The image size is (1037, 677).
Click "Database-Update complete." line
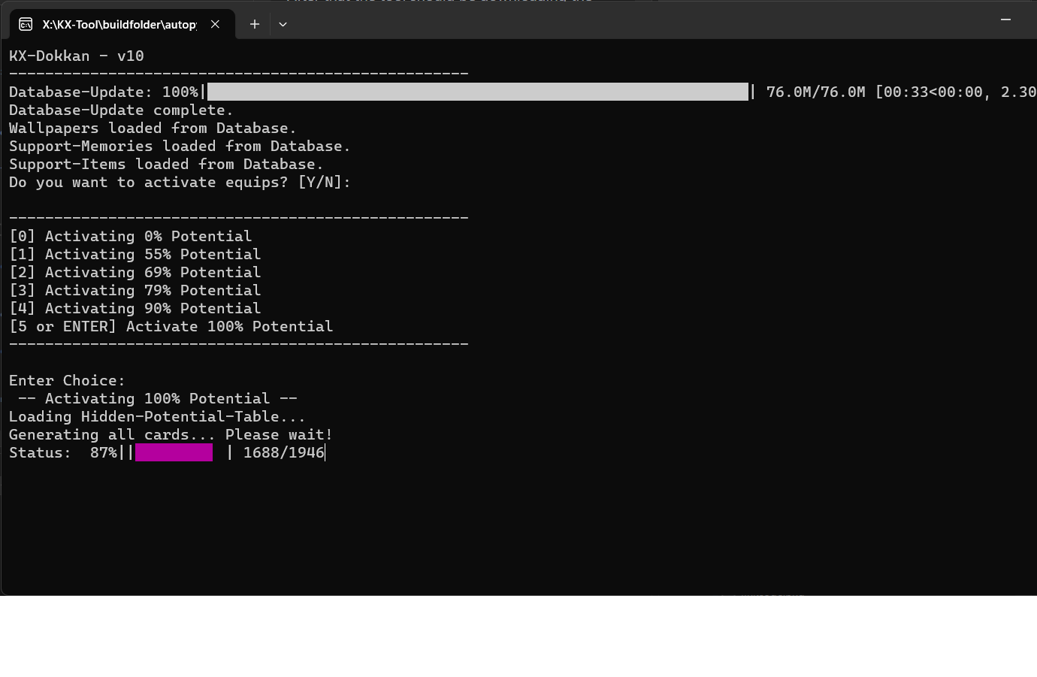[121, 110]
